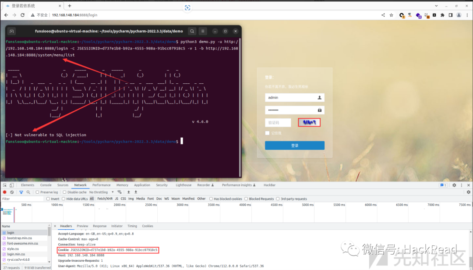Select style.css request row
This screenshot has height=270, width=473.
point(24,249)
